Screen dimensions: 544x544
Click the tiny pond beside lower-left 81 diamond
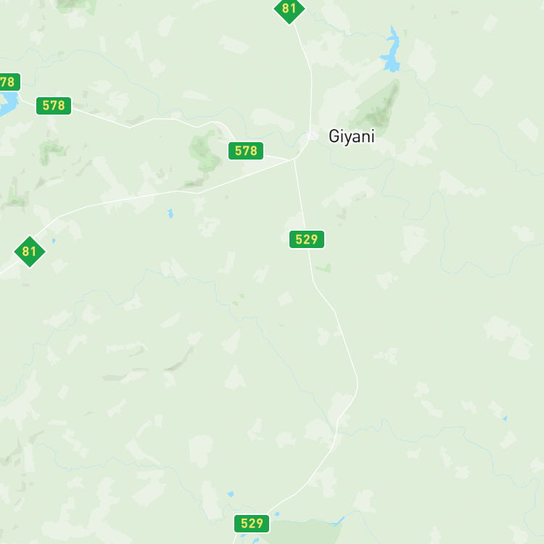(x=54, y=241)
